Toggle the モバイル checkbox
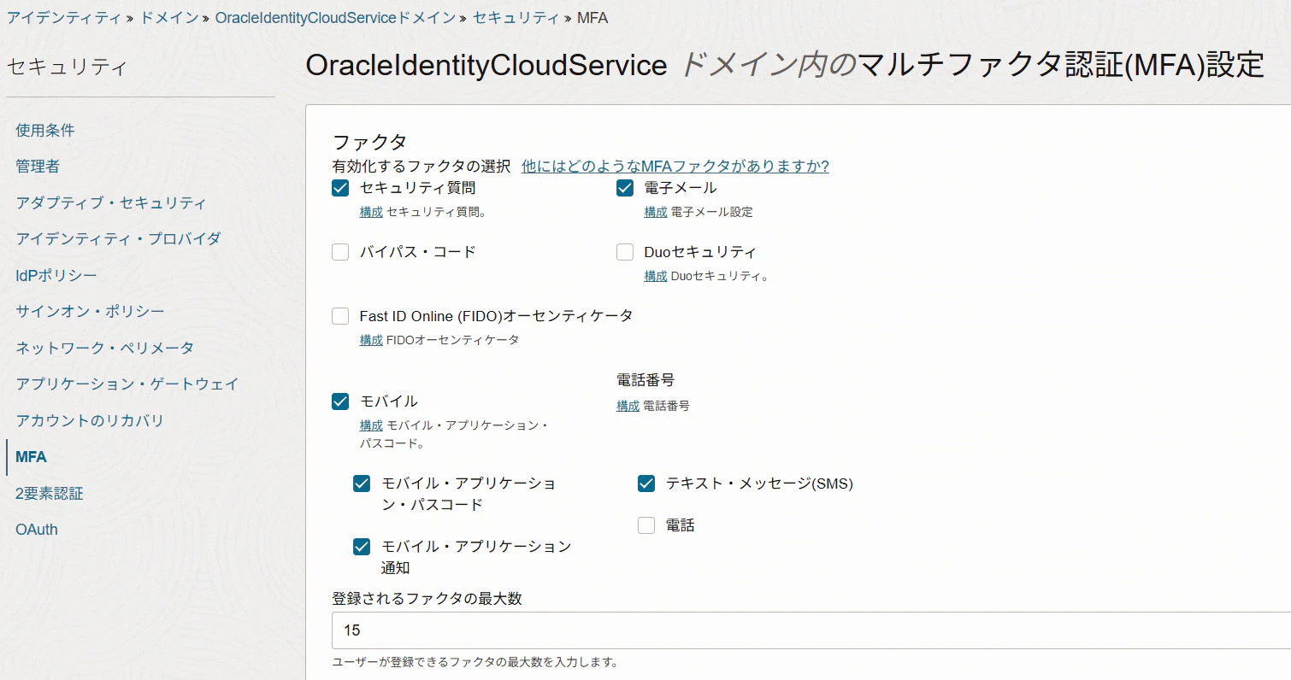The width and height of the screenshot is (1291, 680). tap(340, 402)
